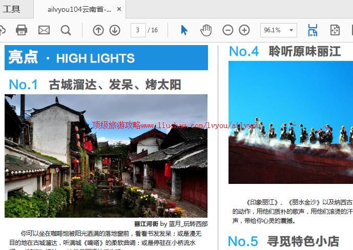The image size is (353, 250).
Task: Go to previous page with up arrow
Action: (x=98, y=30)
